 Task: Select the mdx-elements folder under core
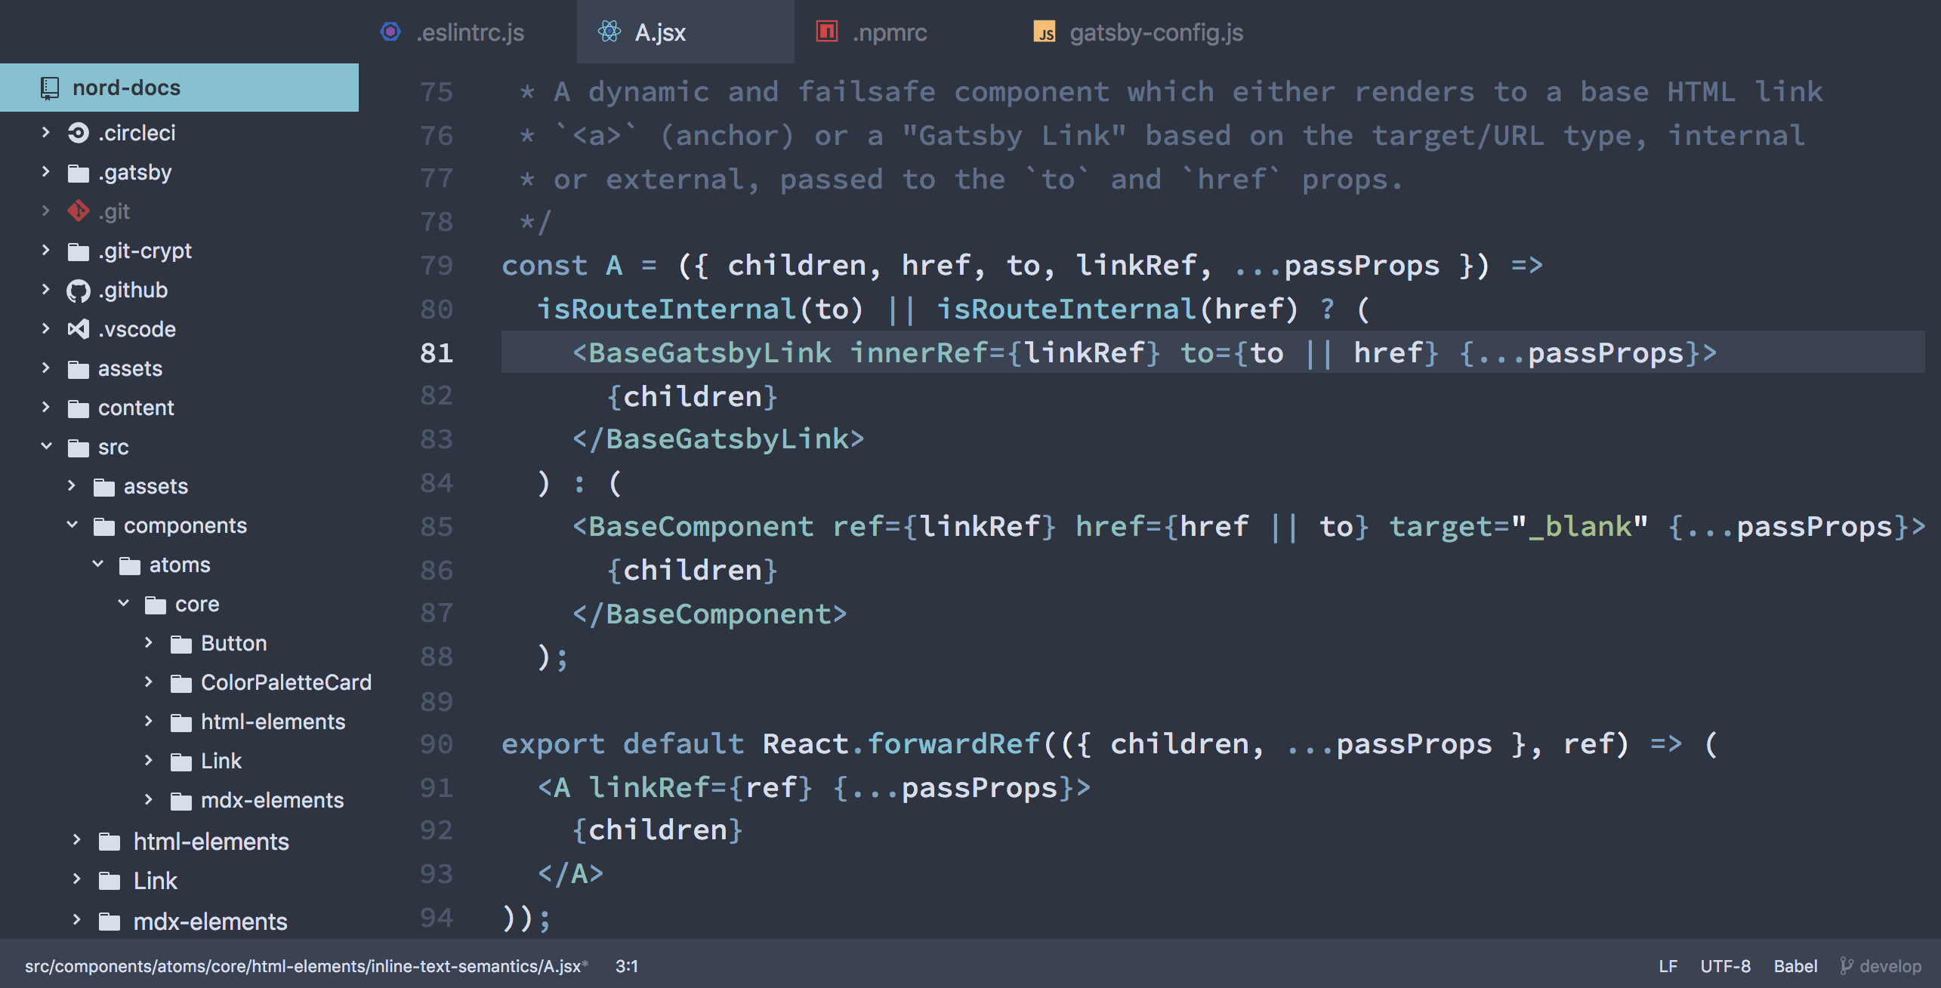click(x=272, y=800)
